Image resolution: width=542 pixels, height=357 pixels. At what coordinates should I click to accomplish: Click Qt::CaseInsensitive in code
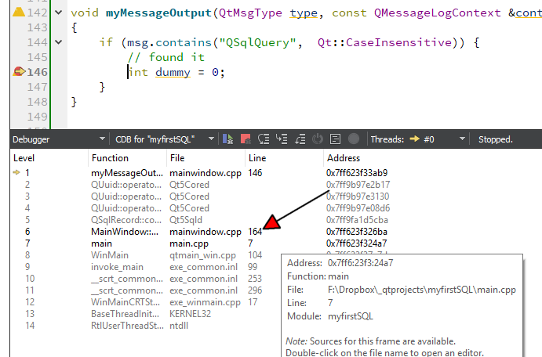click(x=384, y=42)
